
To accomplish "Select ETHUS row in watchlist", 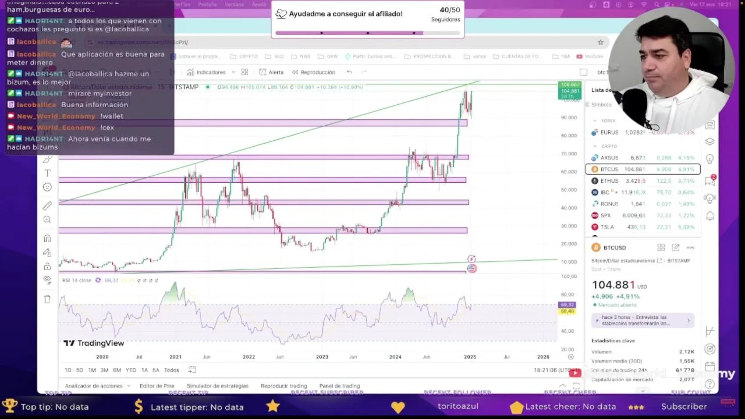I will point(643,181).
